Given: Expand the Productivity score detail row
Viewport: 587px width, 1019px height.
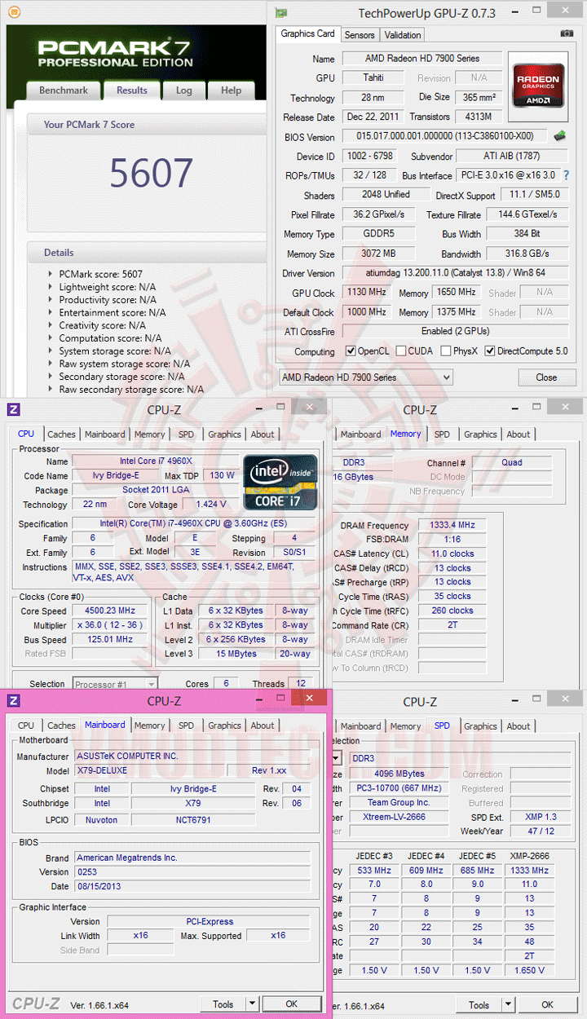Looking at the screenshot, I should click(x=51, y=300).
